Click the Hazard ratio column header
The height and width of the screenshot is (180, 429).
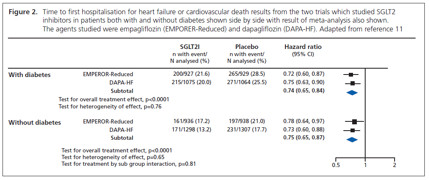[303, 47]
